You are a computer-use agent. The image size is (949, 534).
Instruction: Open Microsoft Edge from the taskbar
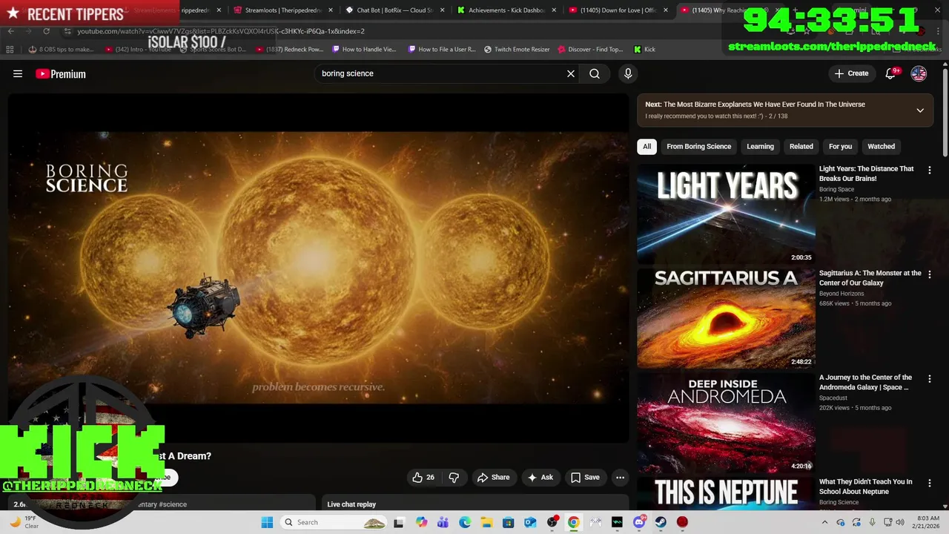click(465, 522)
